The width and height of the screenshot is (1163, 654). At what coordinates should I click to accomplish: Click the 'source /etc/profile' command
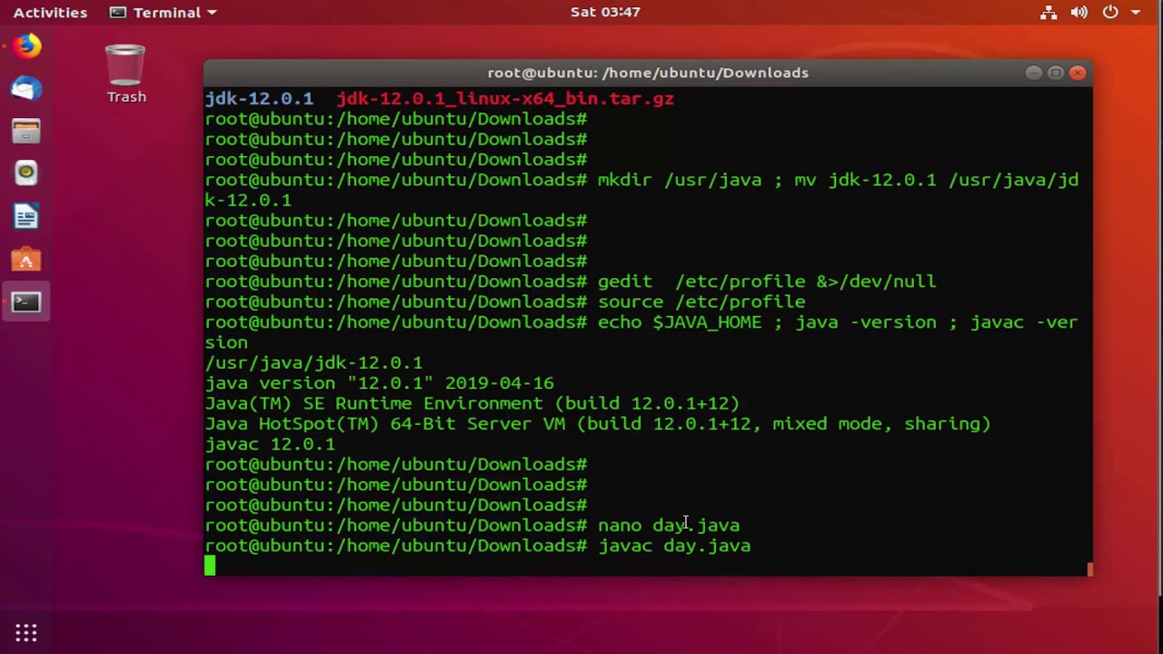701,302
